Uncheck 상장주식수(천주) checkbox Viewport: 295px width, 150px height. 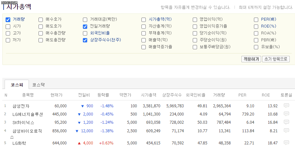tap(85, 40)
